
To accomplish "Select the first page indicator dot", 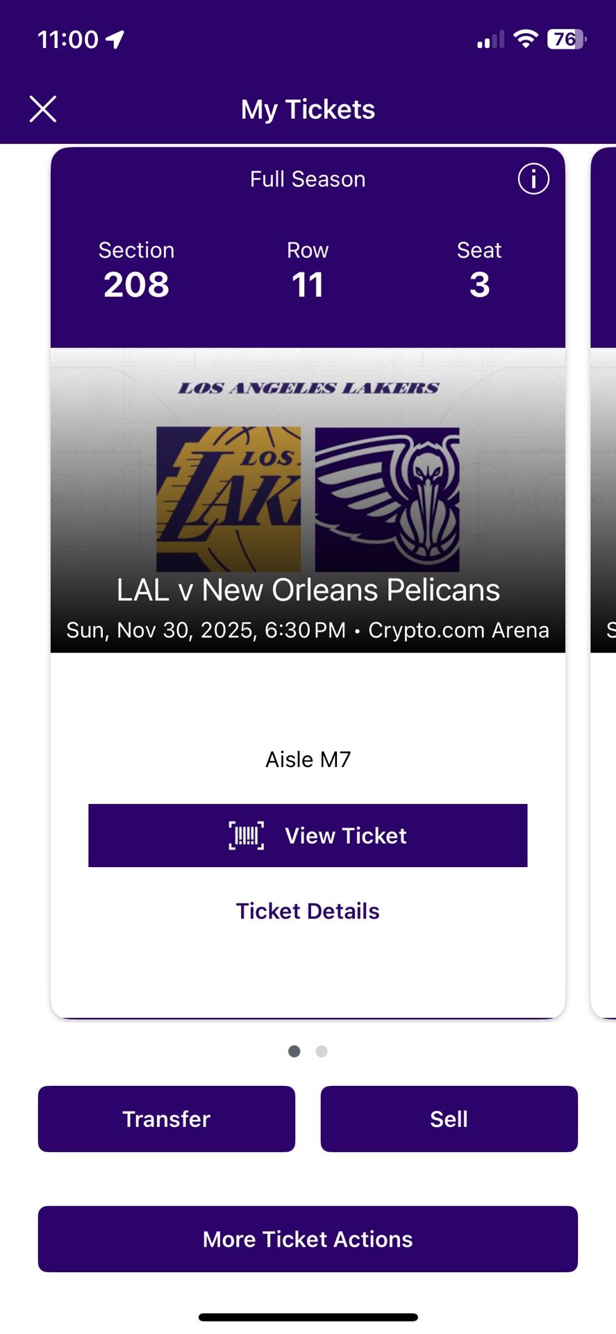I will point(294,1051).
